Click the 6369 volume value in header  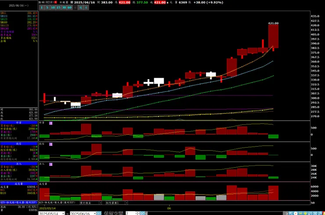pos(183,3)
